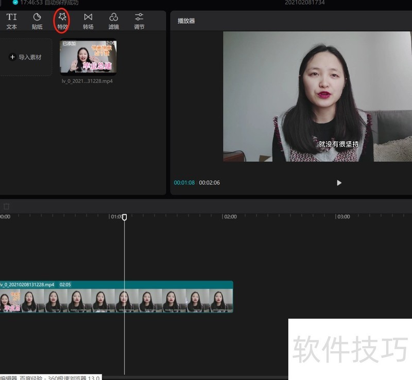Open the 滤镜 (Filters) panel
This screenshot has height=380, width=412.
113,21
